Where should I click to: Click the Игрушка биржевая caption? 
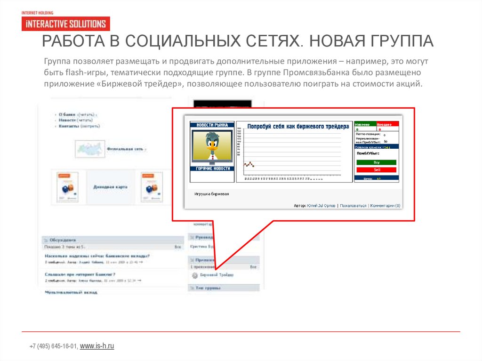(x=211, y=194)
